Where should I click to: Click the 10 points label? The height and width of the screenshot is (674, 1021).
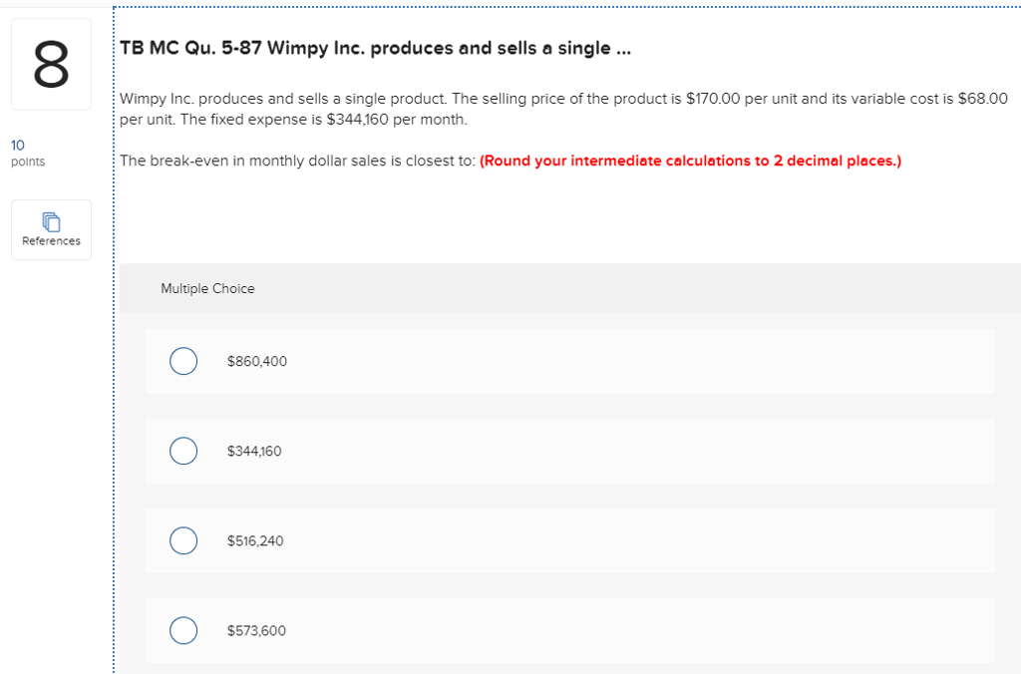click(x=27, y=152)
